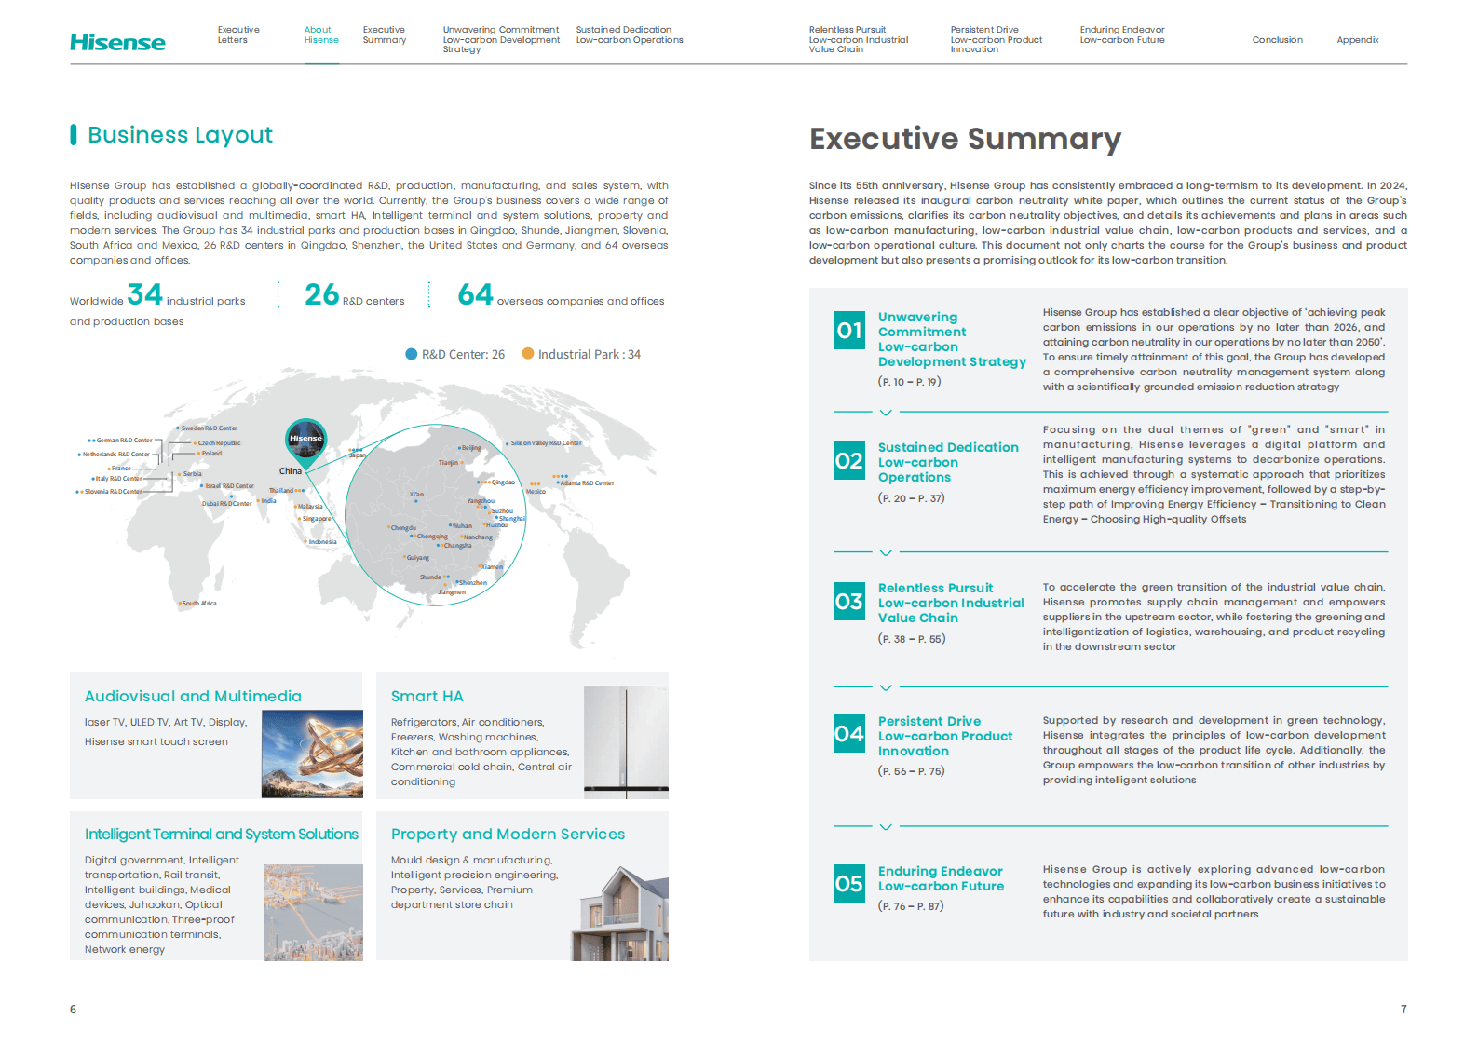Click section 01 heading Unwavering Commitment in summary list

pos(952,339)
